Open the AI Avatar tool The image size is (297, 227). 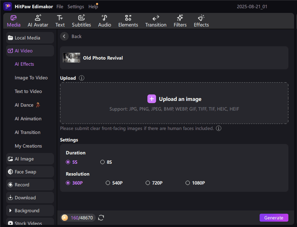pos(38,21)
